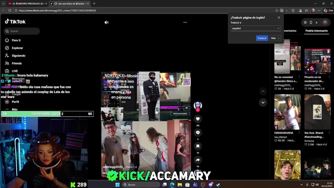
Task: Open options for 'Picante un ex' video
Action: click(329, 77)
